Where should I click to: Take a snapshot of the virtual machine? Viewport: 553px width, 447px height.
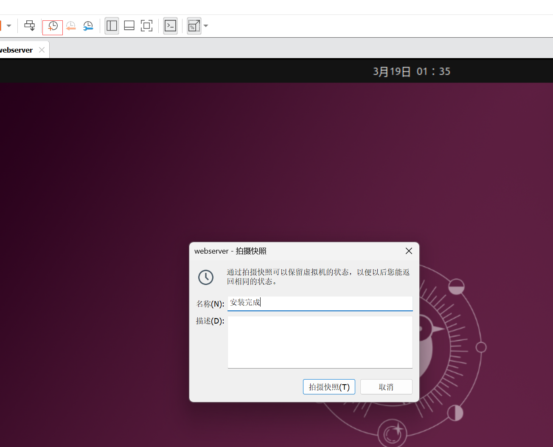[52, 26]
